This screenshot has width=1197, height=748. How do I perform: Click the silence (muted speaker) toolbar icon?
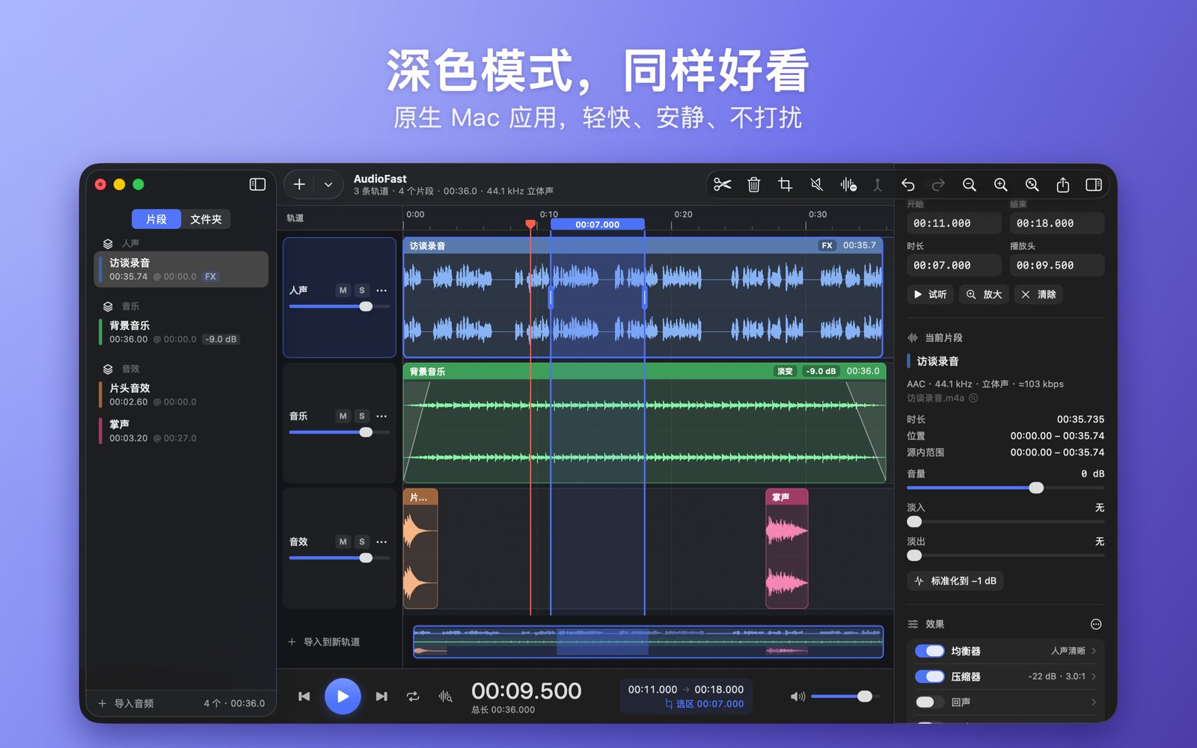click(816, 185)
